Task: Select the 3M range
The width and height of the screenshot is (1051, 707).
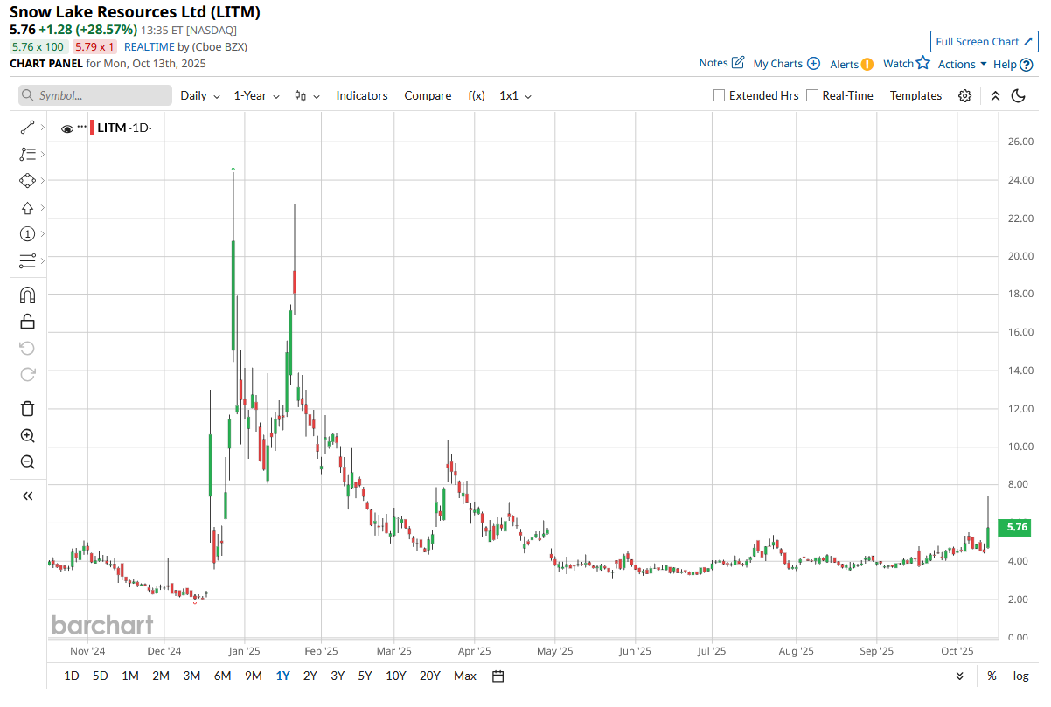Action: 191,676
